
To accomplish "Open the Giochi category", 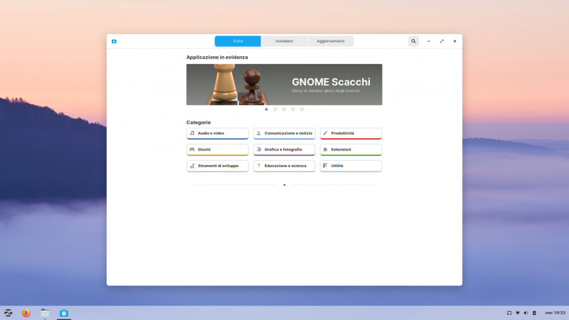I will [217, 150].
